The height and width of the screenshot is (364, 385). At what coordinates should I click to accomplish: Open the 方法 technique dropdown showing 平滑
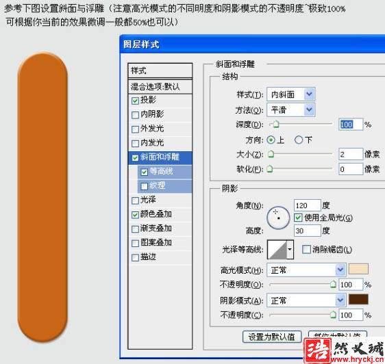pos(291,109)
